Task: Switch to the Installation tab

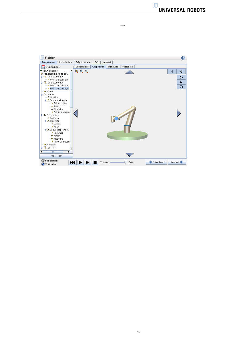Action: [65, 62]
